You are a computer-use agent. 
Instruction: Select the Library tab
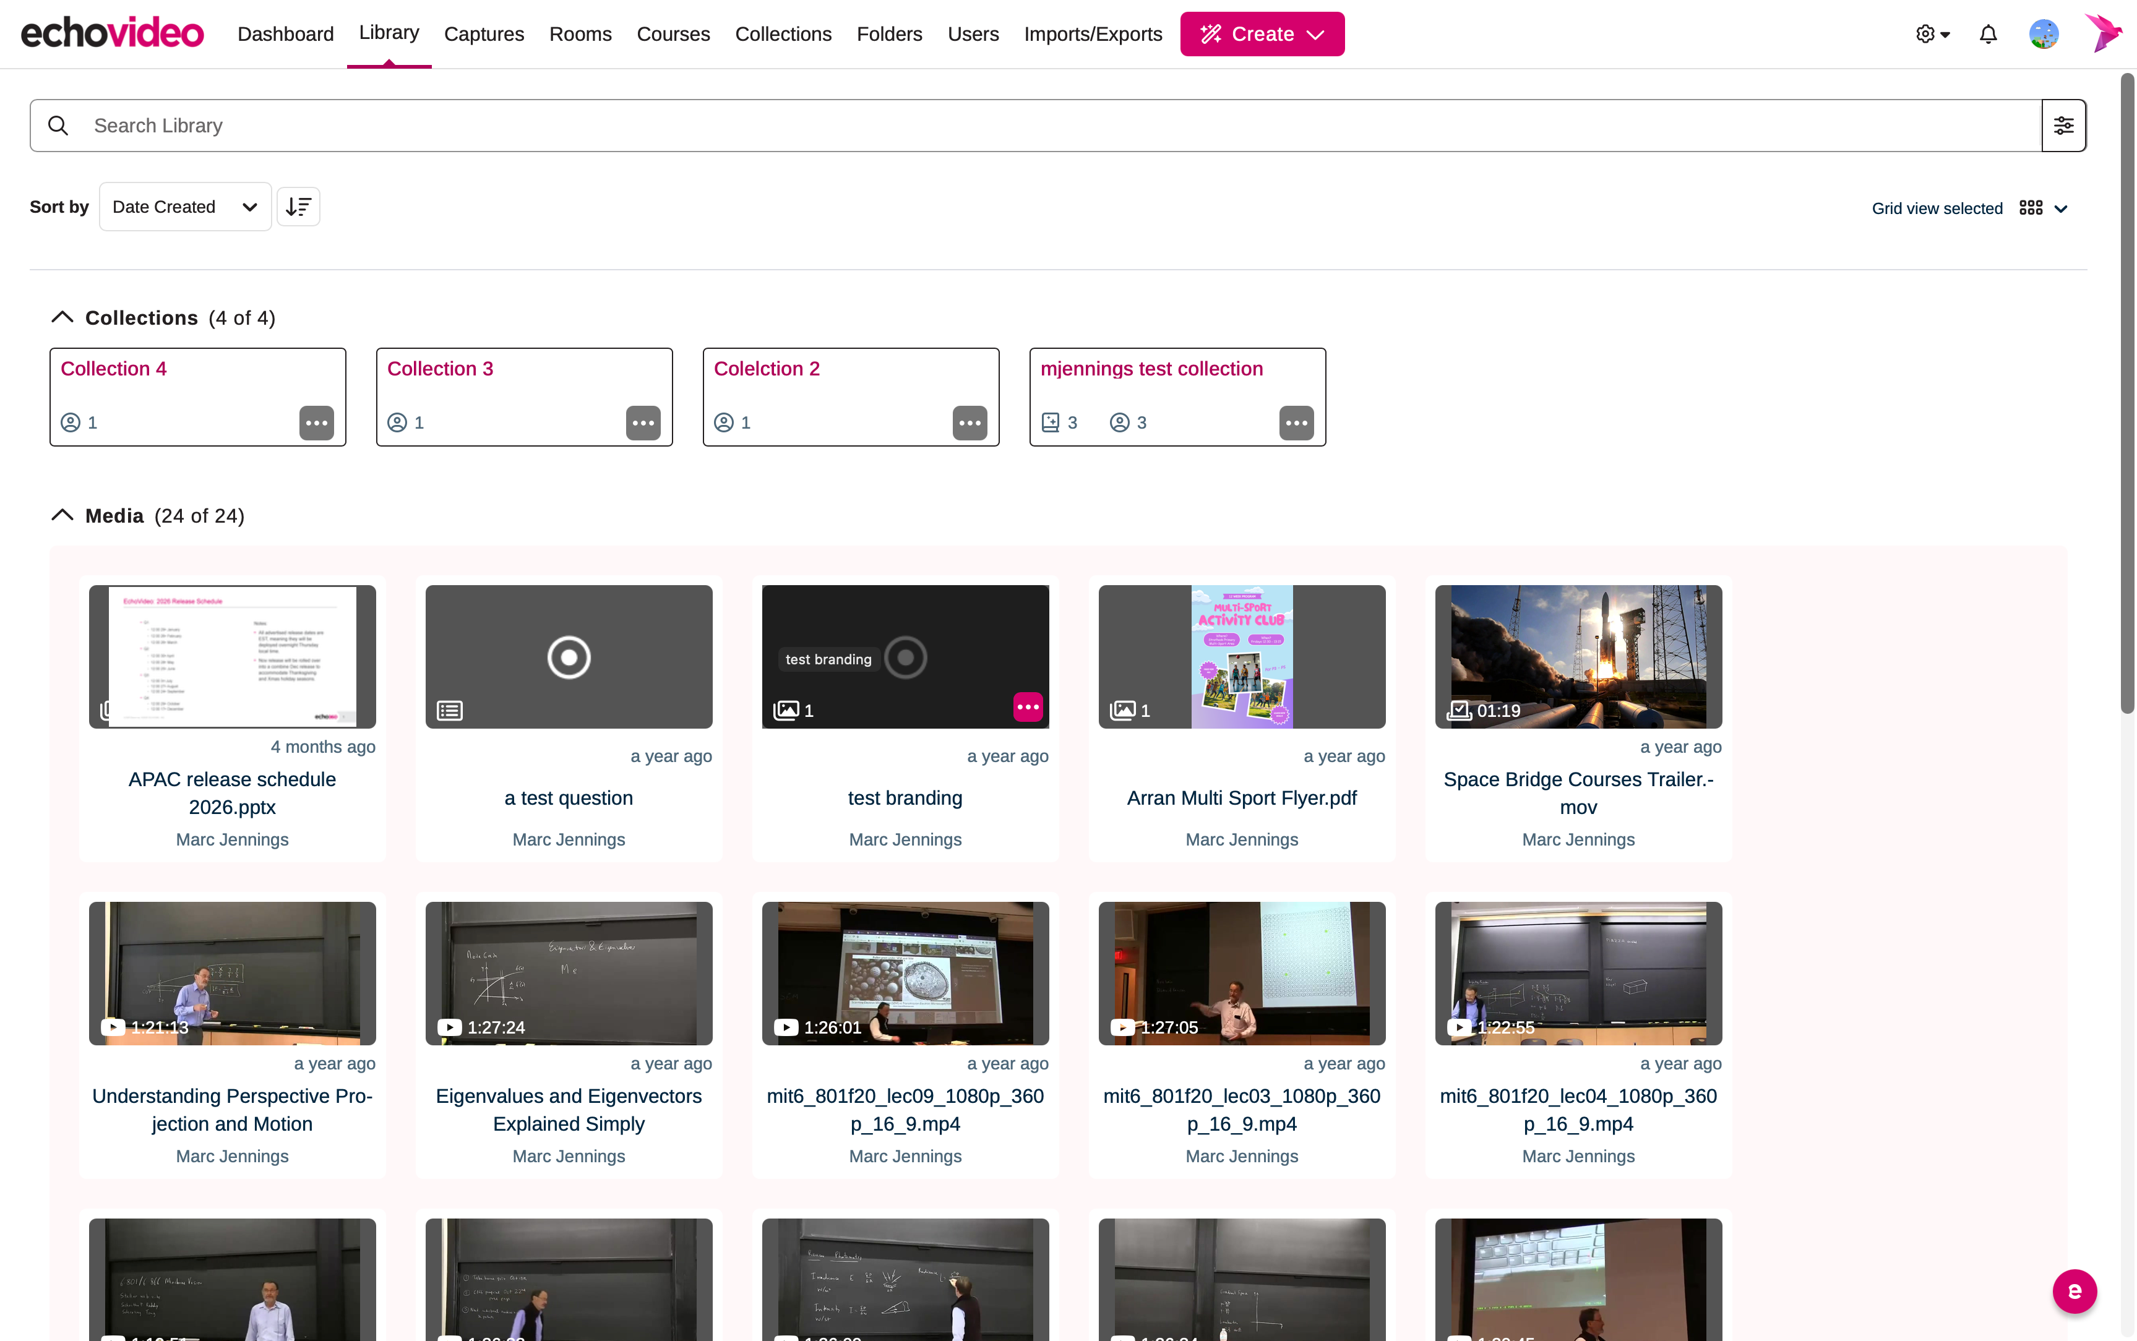tap(389, 33)
